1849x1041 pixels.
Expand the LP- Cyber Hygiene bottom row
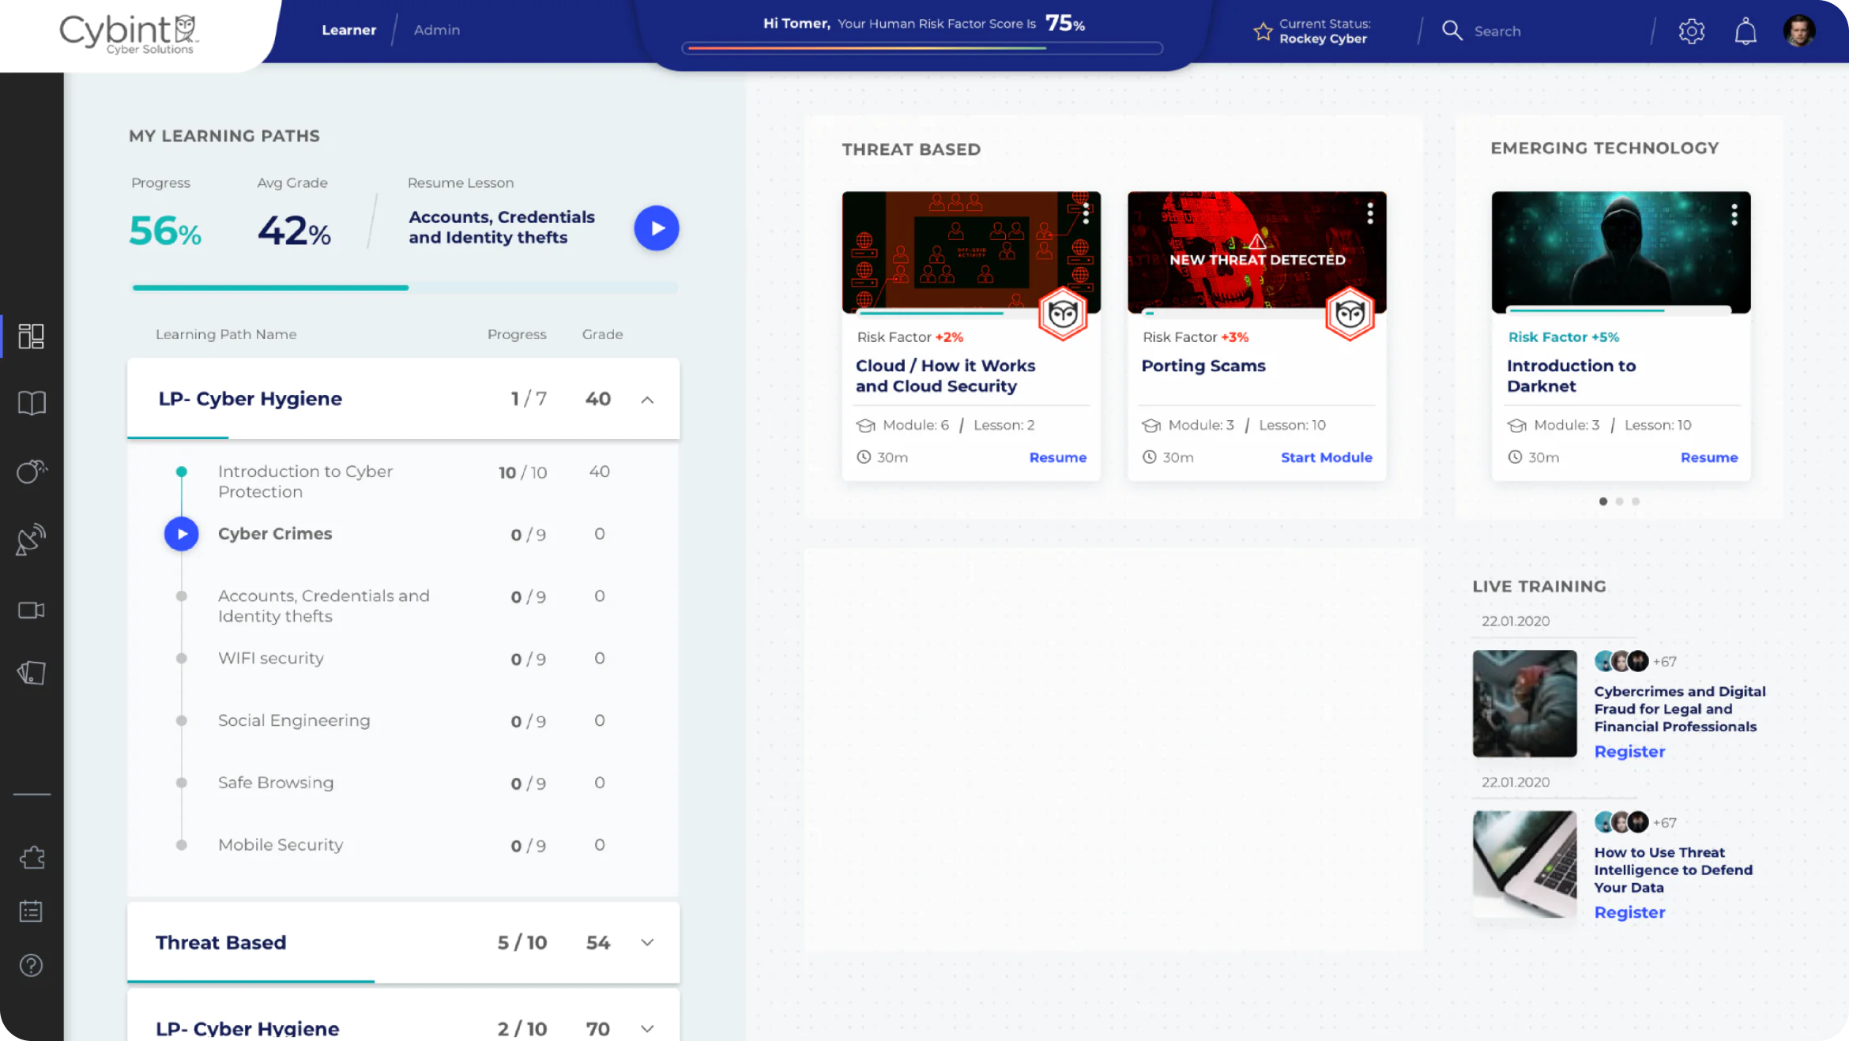point(646,1028)
